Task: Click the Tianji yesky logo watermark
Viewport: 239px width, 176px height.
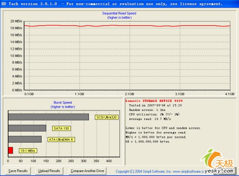Action: tap(218, 161)
